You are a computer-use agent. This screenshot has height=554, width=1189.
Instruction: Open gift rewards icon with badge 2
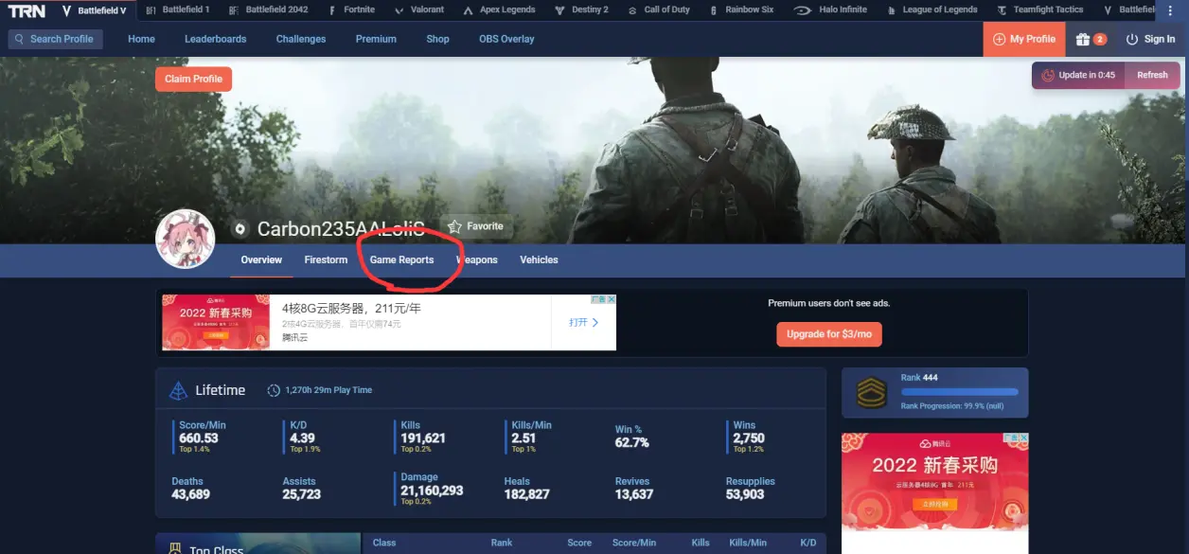click(x=1091, y=39)
